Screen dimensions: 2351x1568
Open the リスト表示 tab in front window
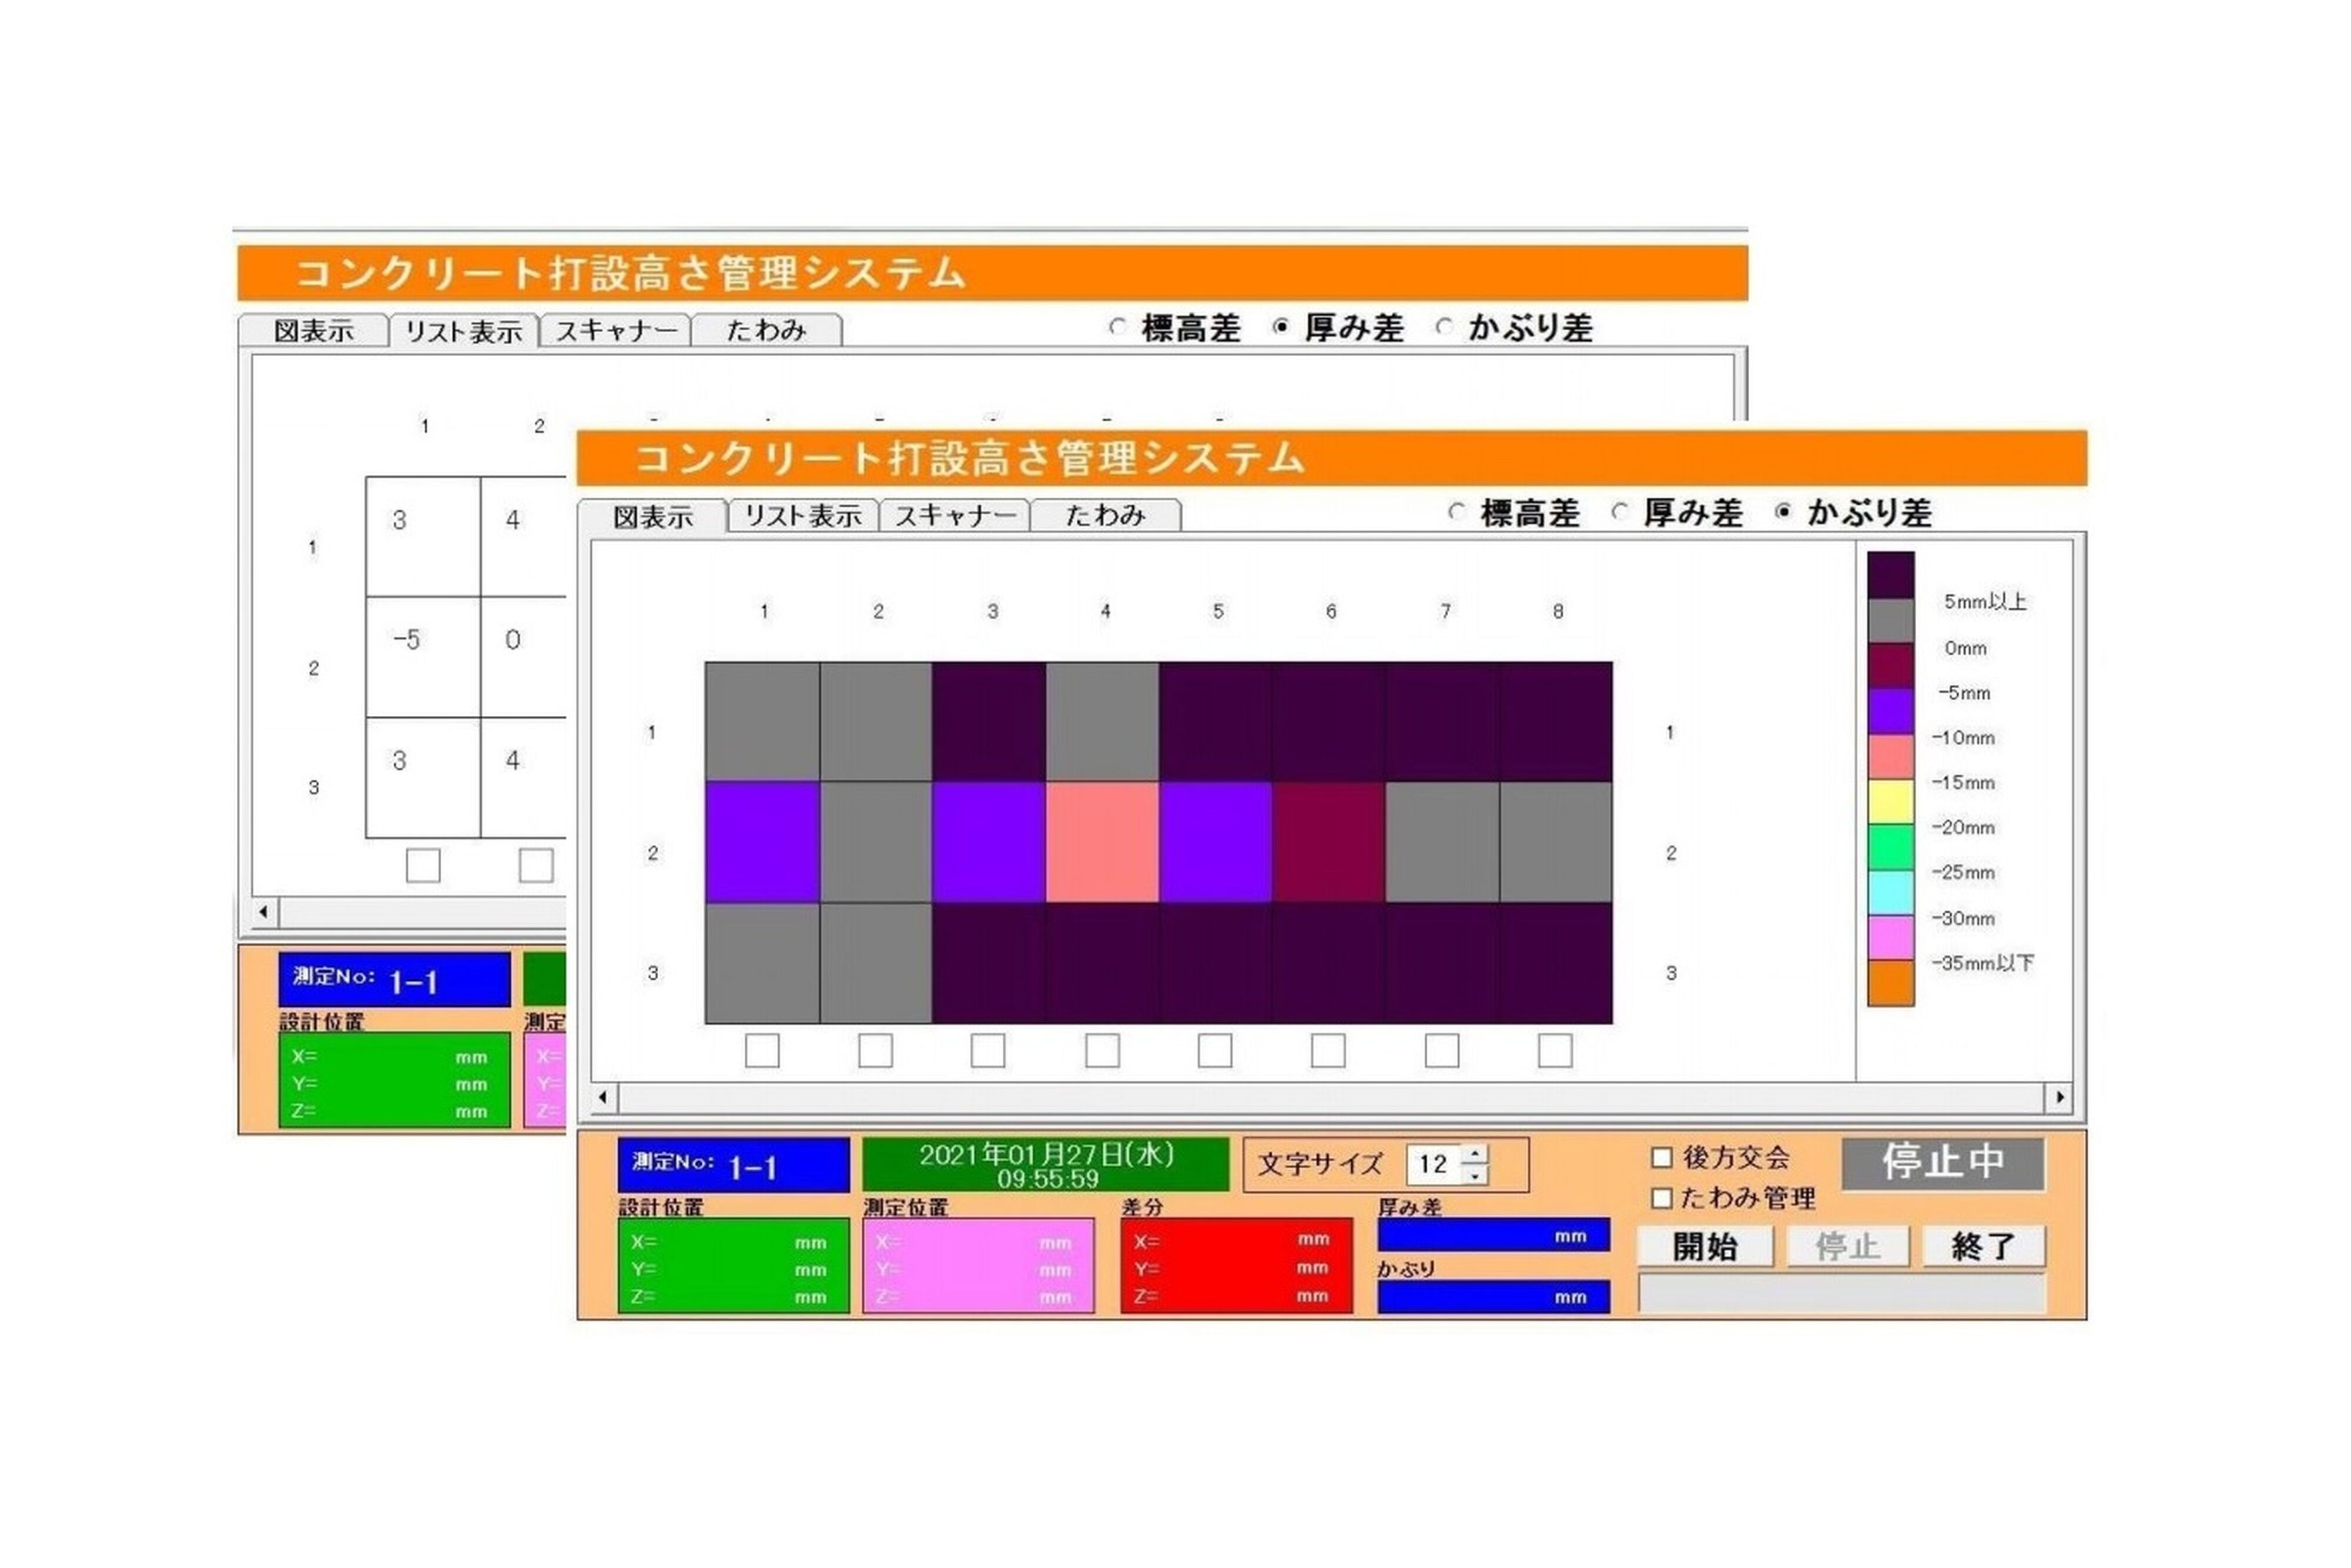pos(803,516)
